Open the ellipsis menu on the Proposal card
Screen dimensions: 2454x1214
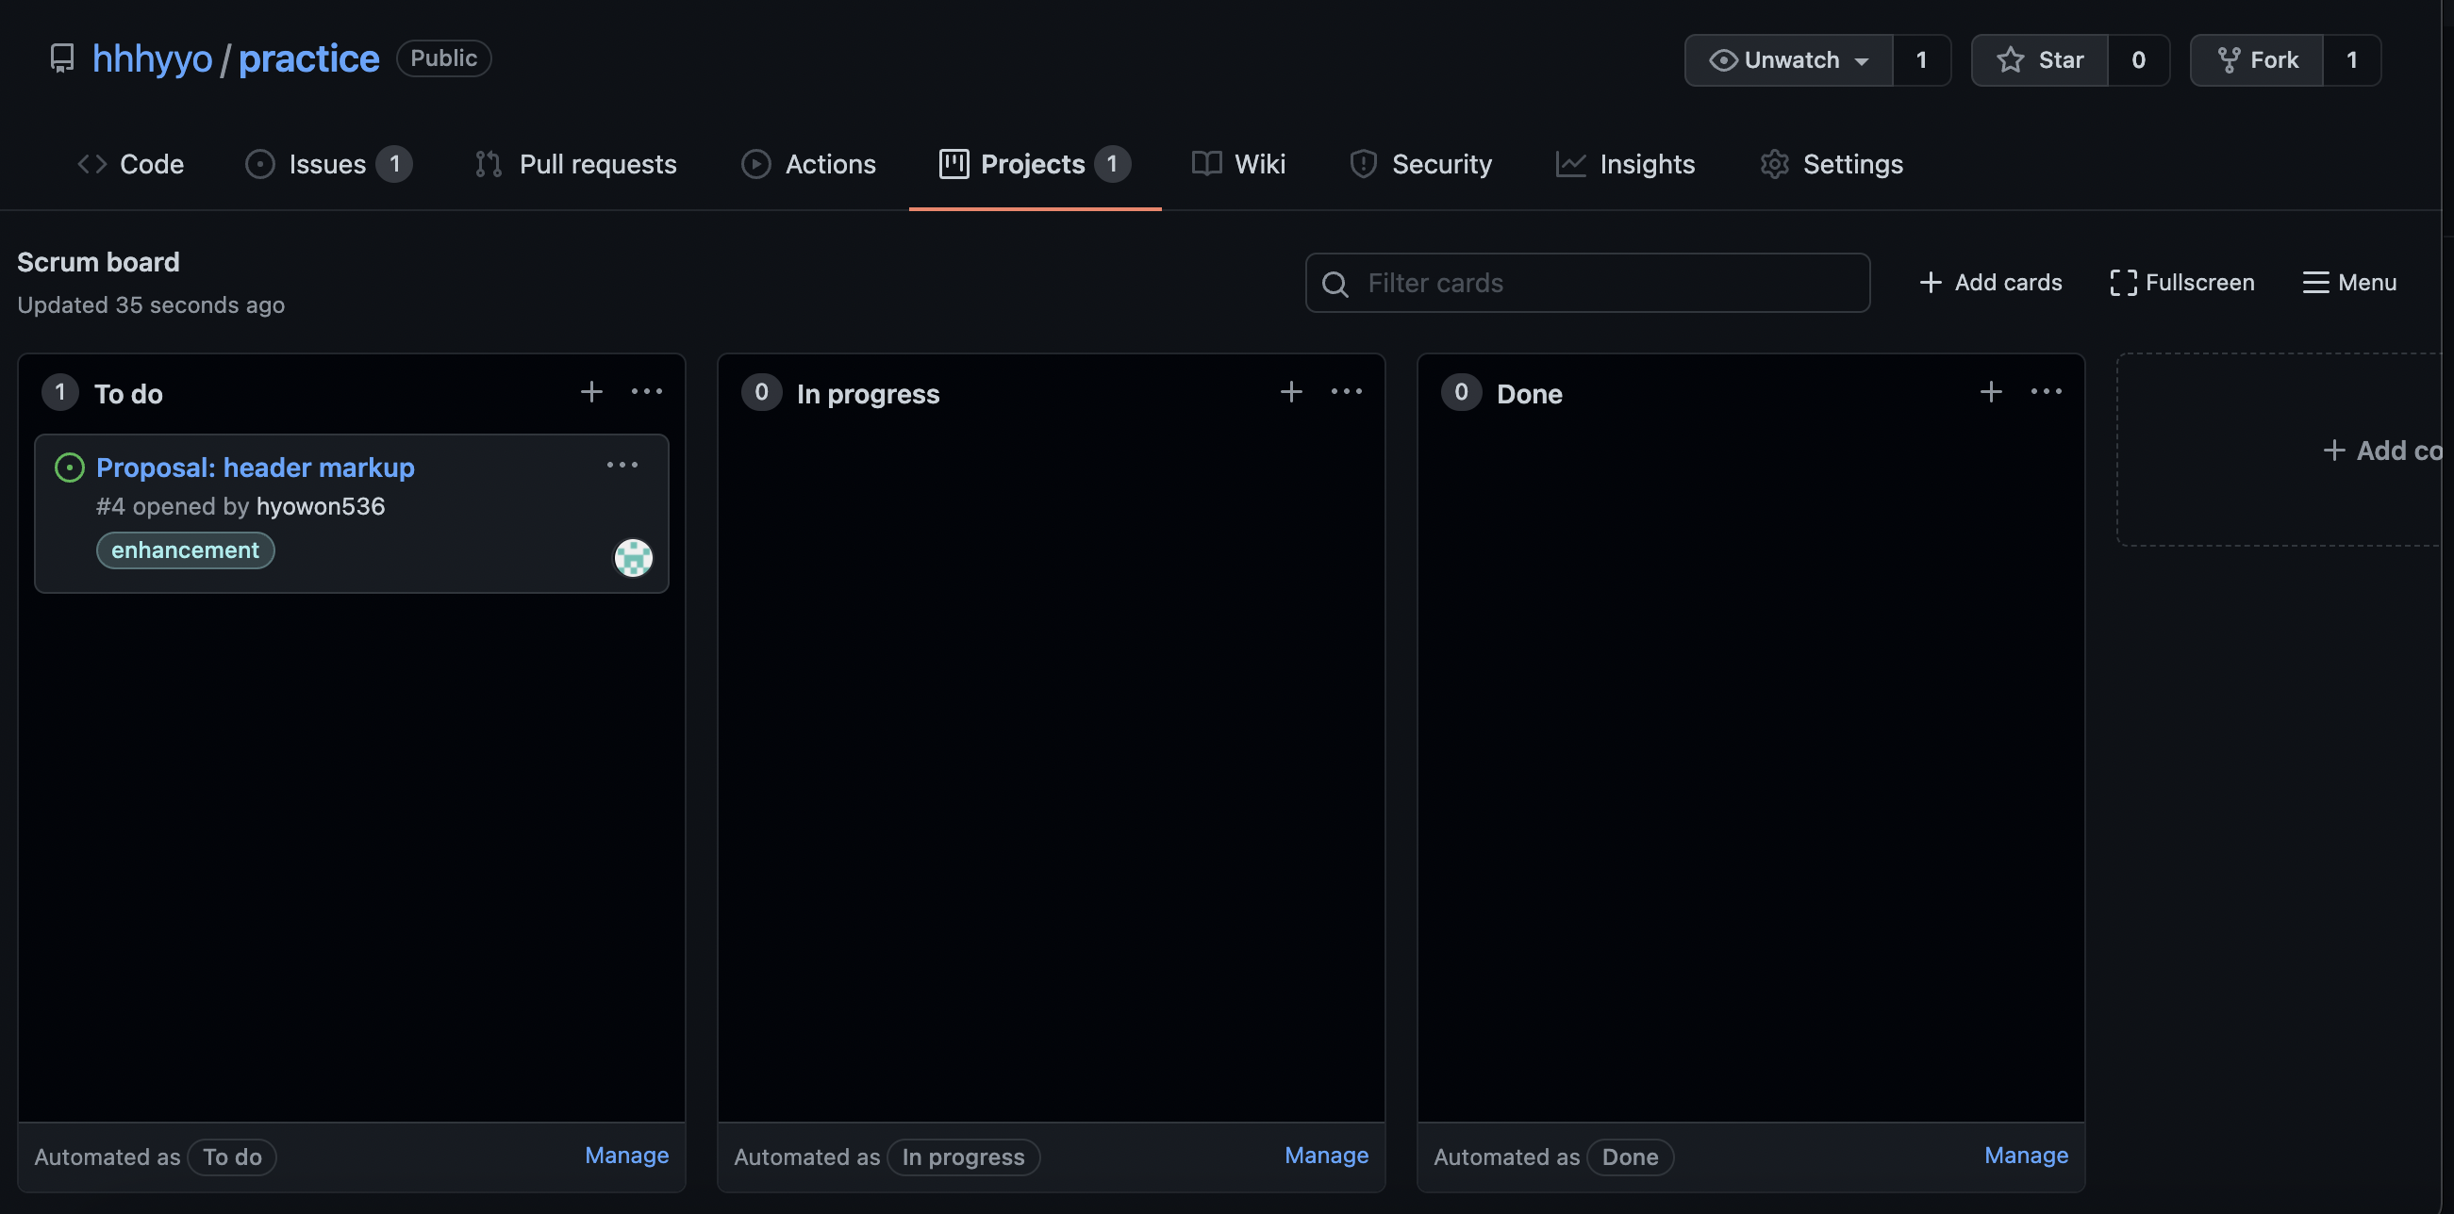click(622, 465)
